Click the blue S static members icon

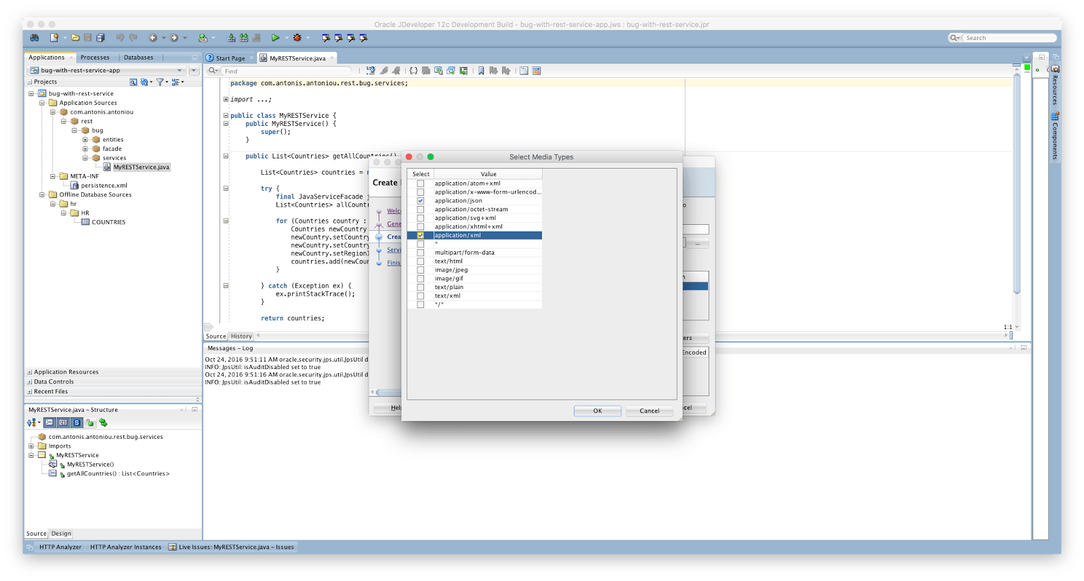click(x=77, y=423)
